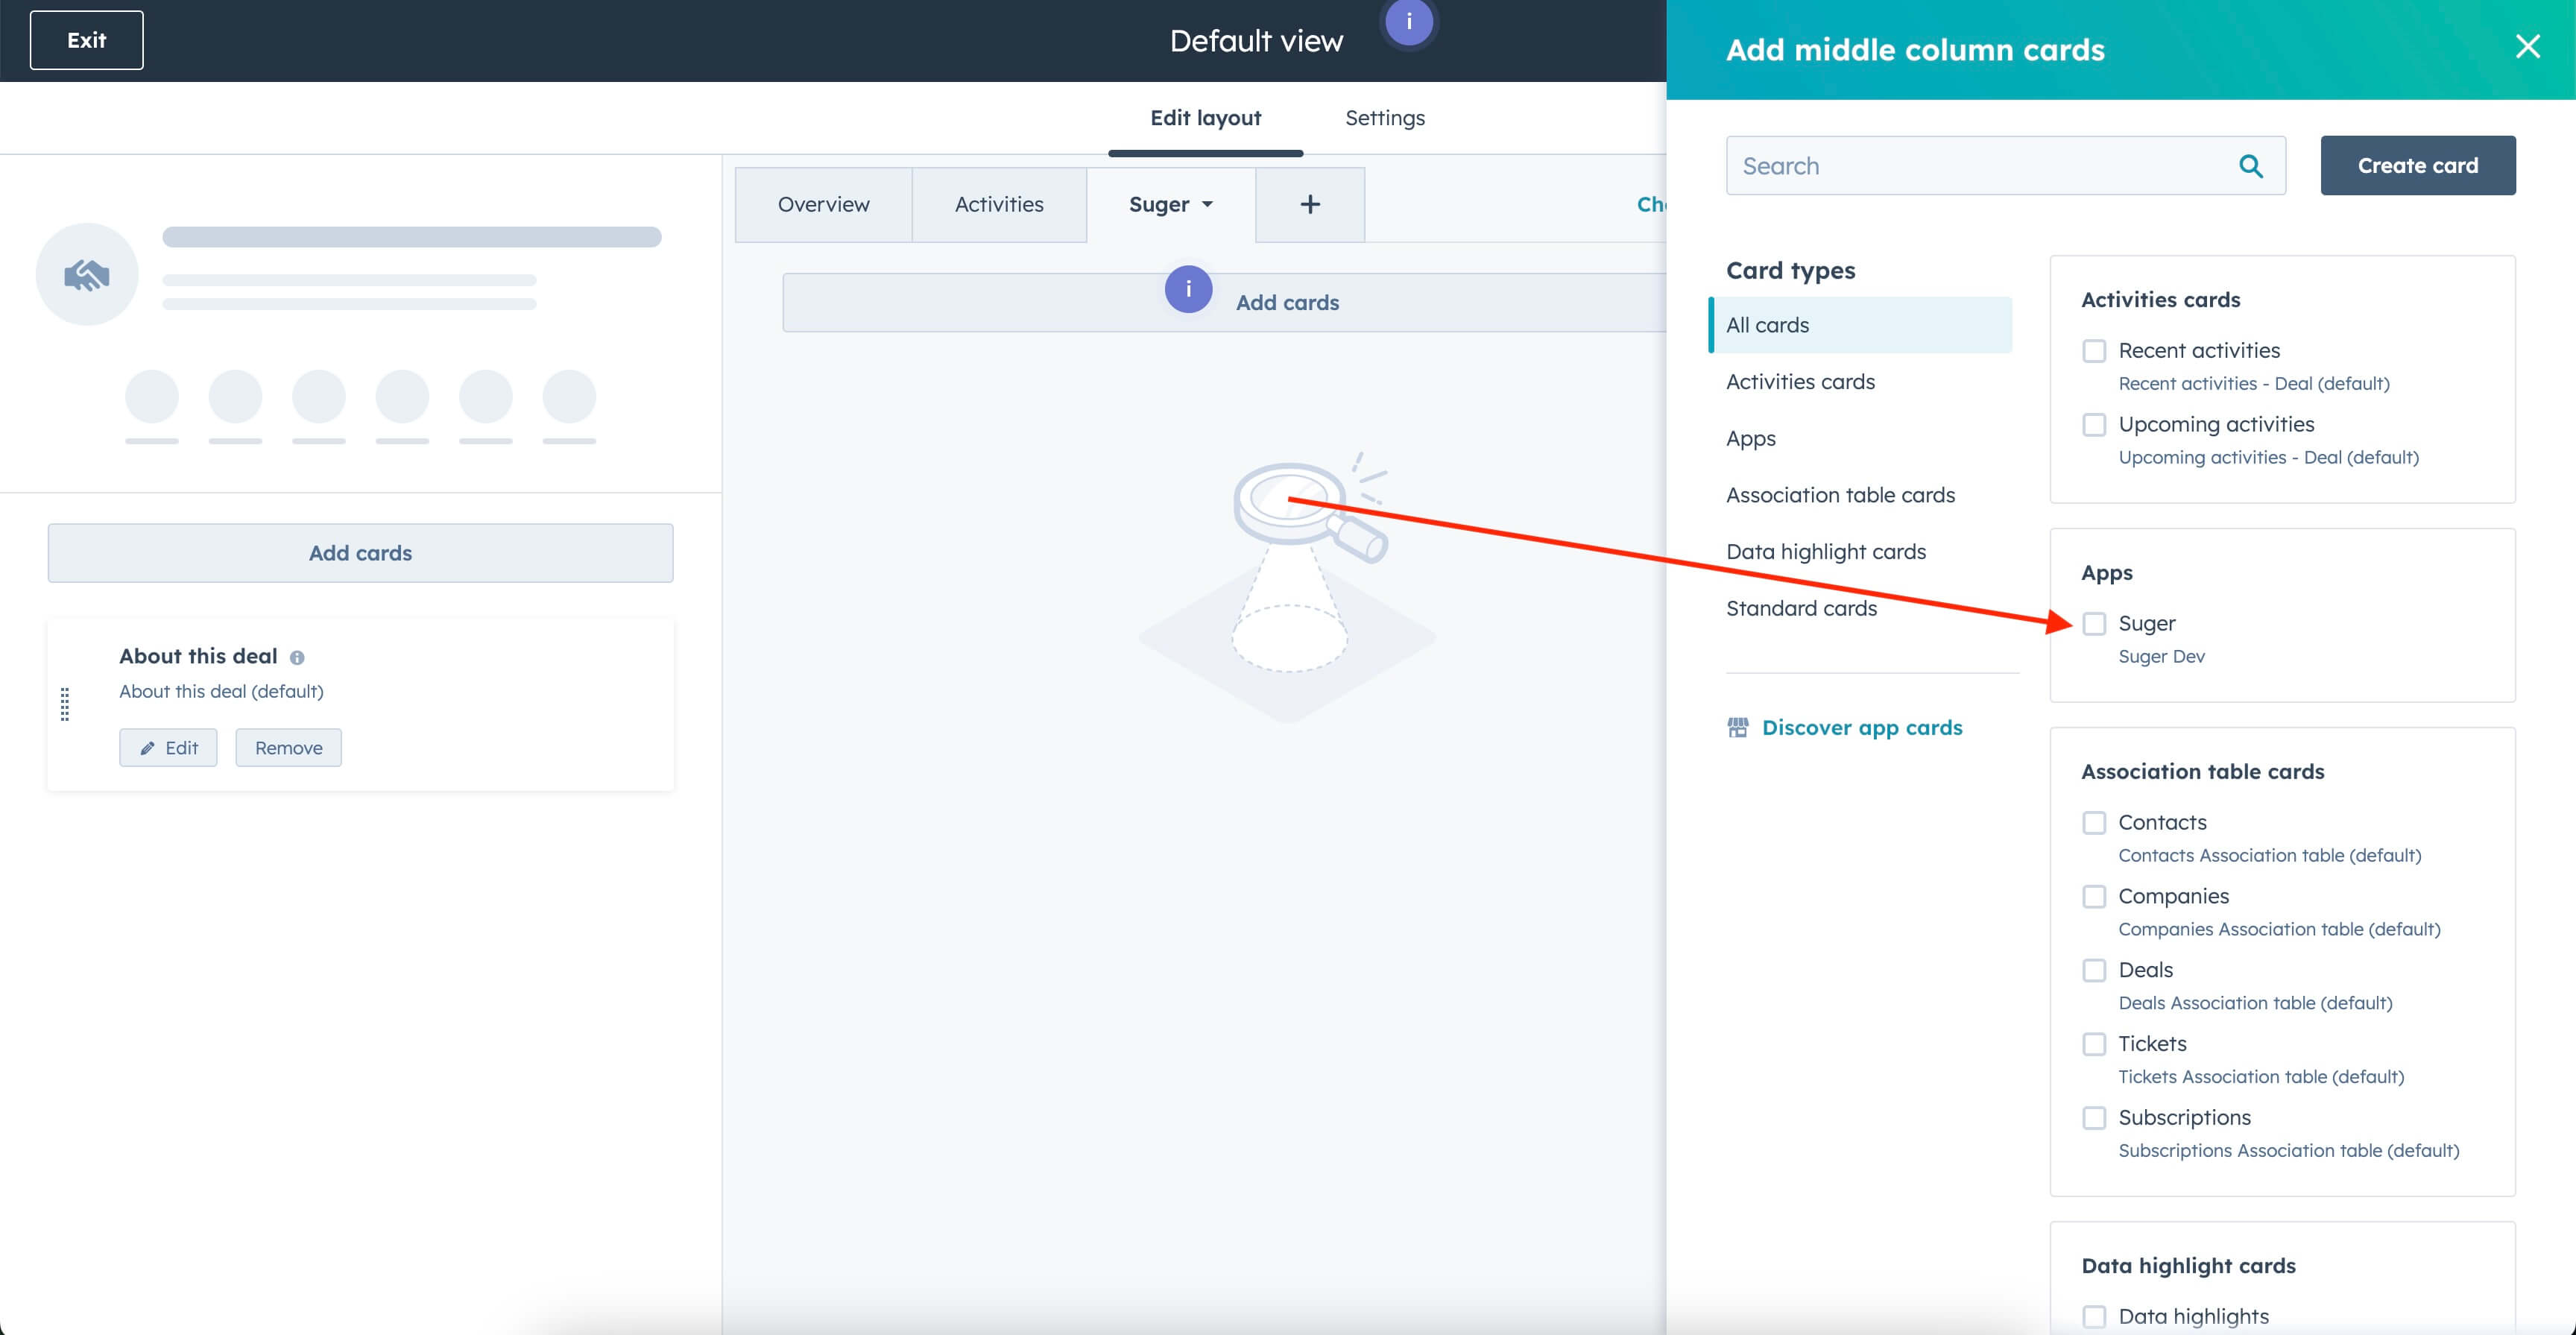Click the info icon beside About this deal
The height and width of the screenshot is (1335, 2576).
pos(297,658)
